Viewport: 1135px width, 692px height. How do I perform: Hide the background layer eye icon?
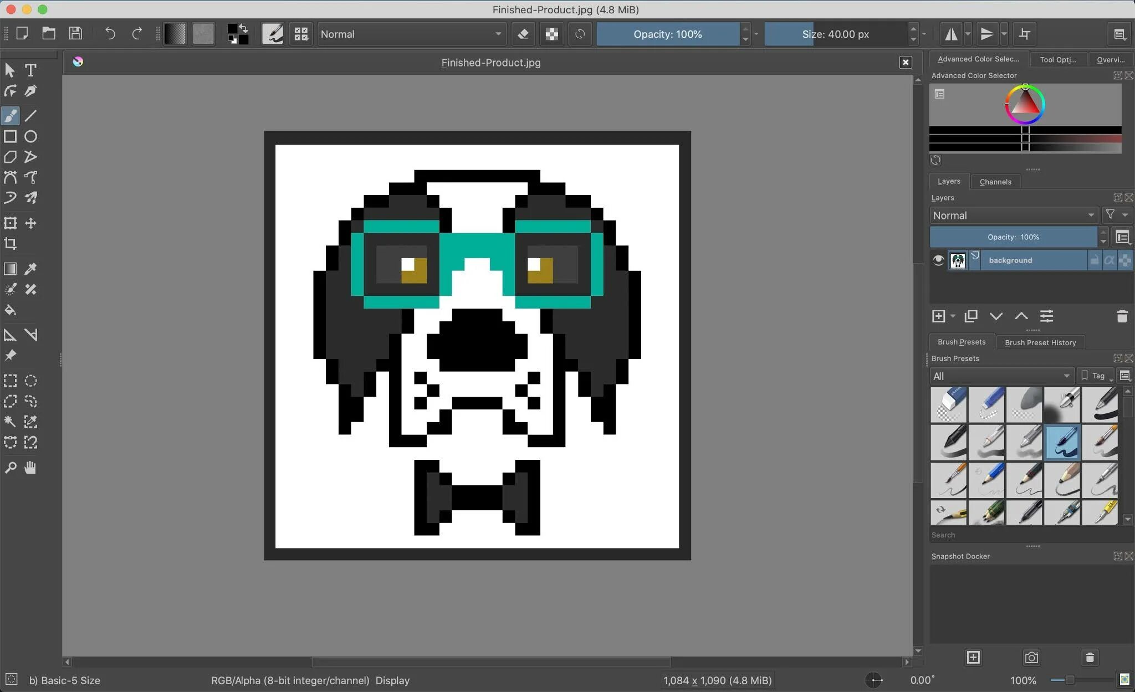(938, 260)
